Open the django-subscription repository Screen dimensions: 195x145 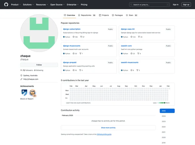72,29
